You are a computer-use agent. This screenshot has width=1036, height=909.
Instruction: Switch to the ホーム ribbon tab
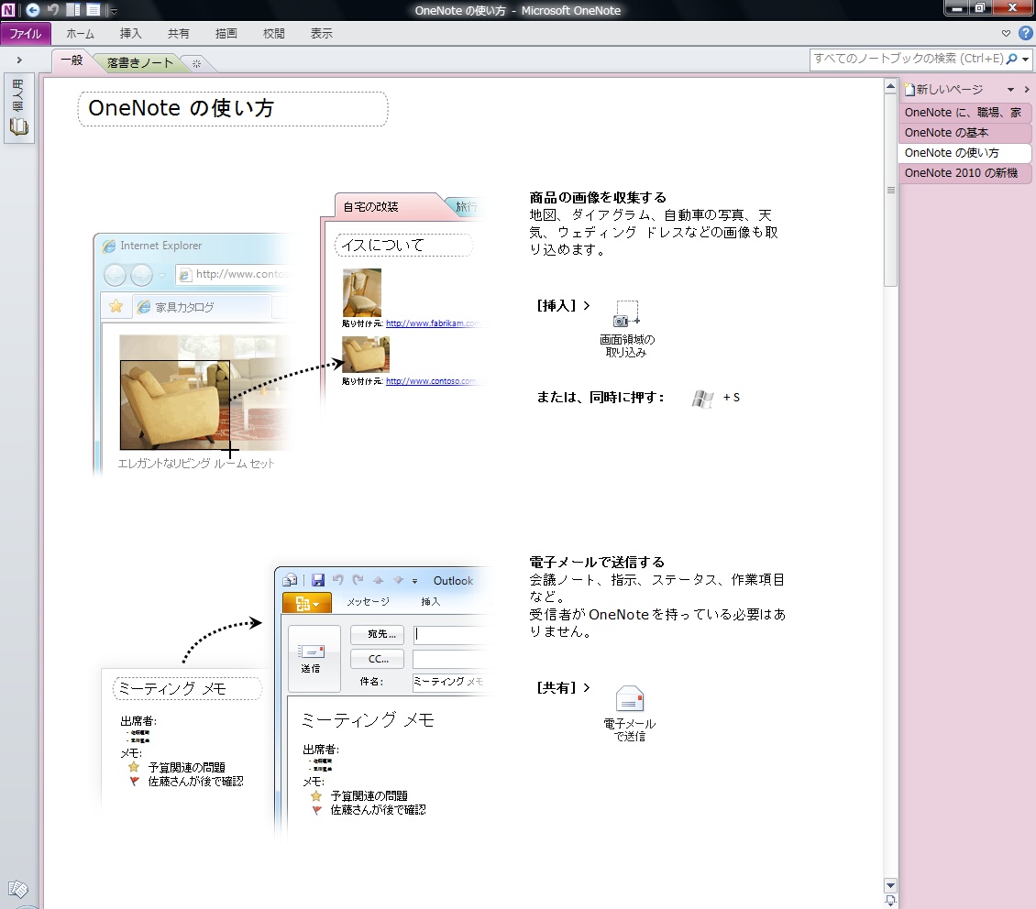(80, 34)
